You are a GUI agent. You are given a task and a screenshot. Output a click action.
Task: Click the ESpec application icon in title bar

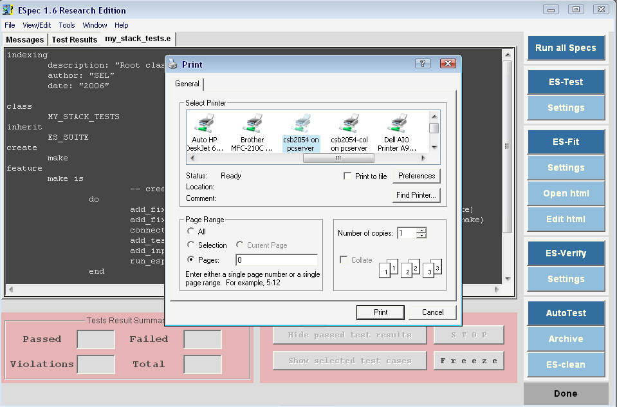(8, 10)
